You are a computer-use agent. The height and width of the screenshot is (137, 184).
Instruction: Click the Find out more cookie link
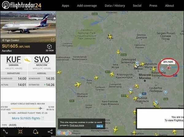point(77,125)
